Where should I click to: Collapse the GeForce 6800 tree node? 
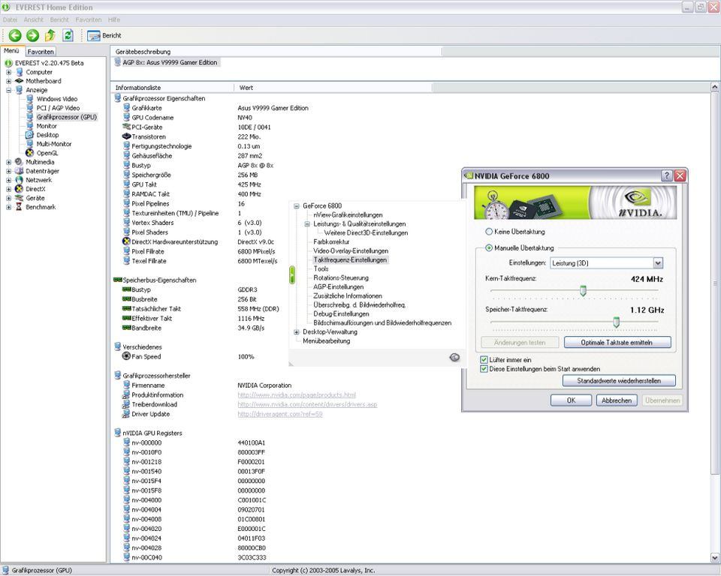click(297, 205)
